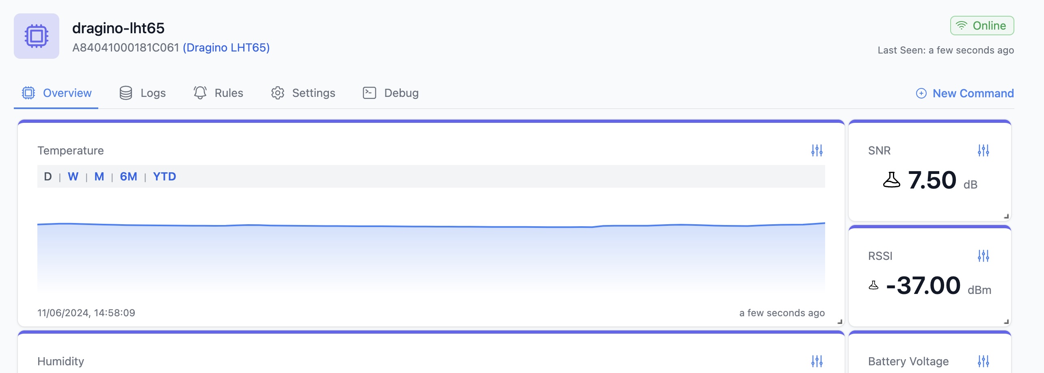Click the flask icon beside SNR value

891,180
